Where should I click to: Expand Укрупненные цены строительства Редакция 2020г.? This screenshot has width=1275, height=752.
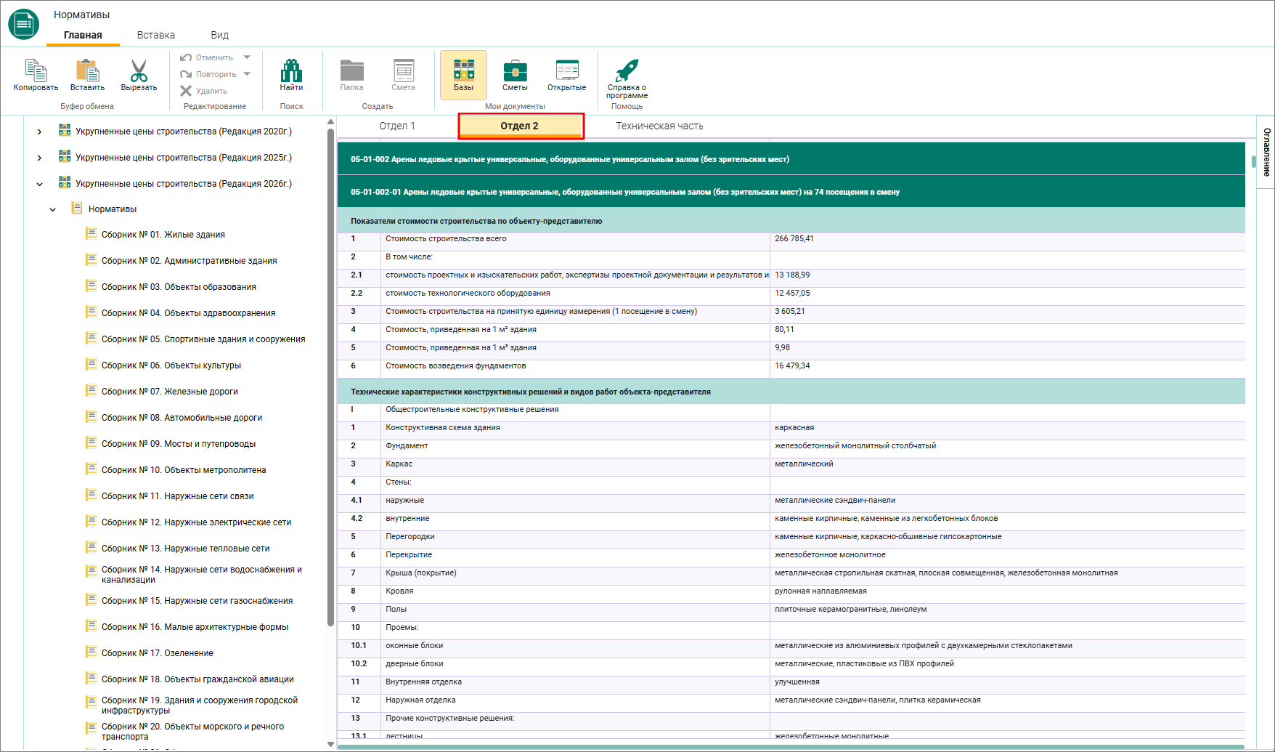(x=39, y=132)
